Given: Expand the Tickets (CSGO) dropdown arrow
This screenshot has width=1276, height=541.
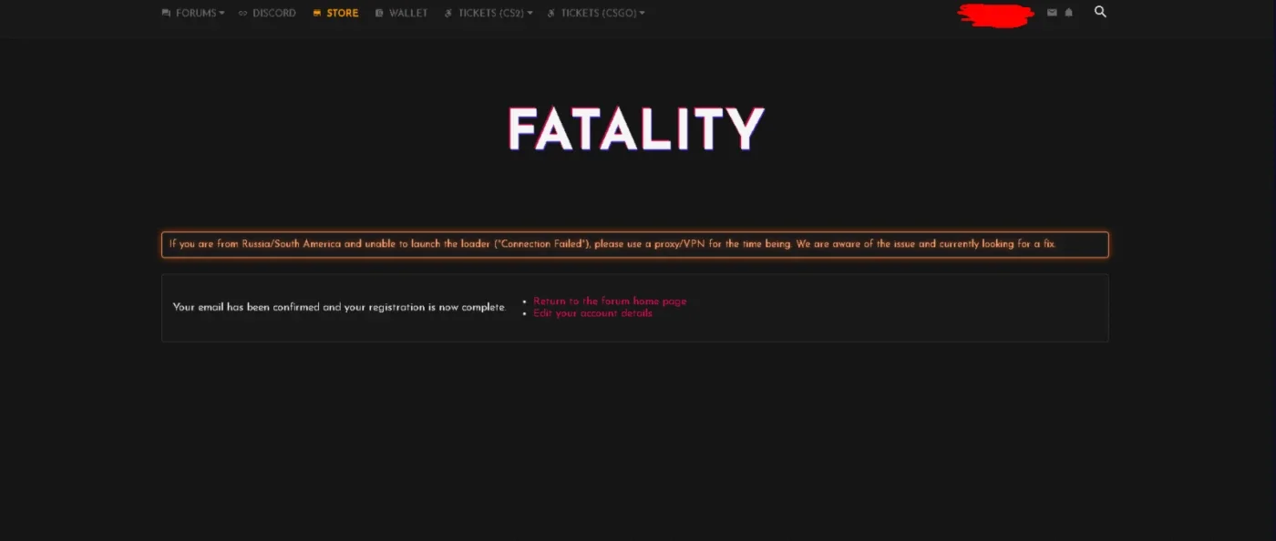Looking at the screenshot, I should tap(642, 14).
